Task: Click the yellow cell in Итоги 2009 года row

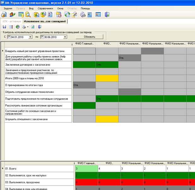Action: pos(107,78)
